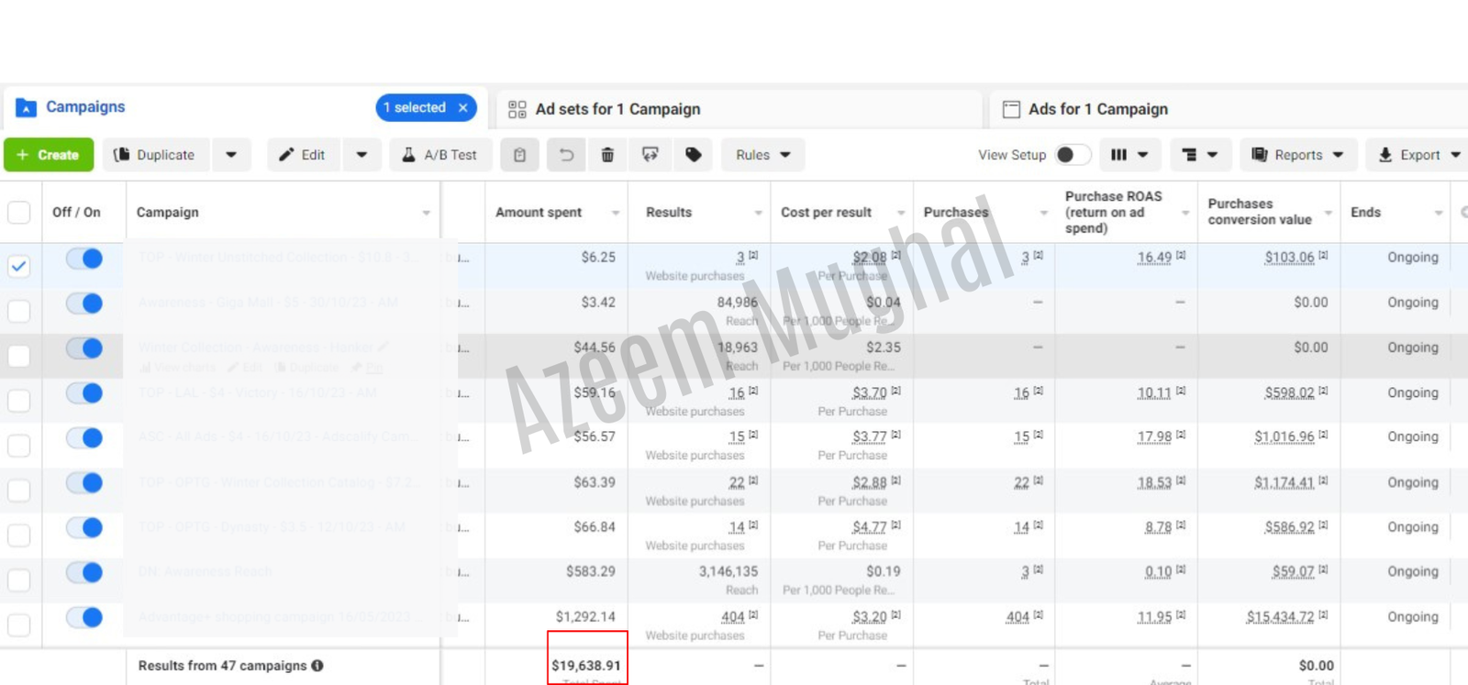Open the Reports dropdown menu
This screenshot has width=1468, height=685.
[x=1297, y=155]
